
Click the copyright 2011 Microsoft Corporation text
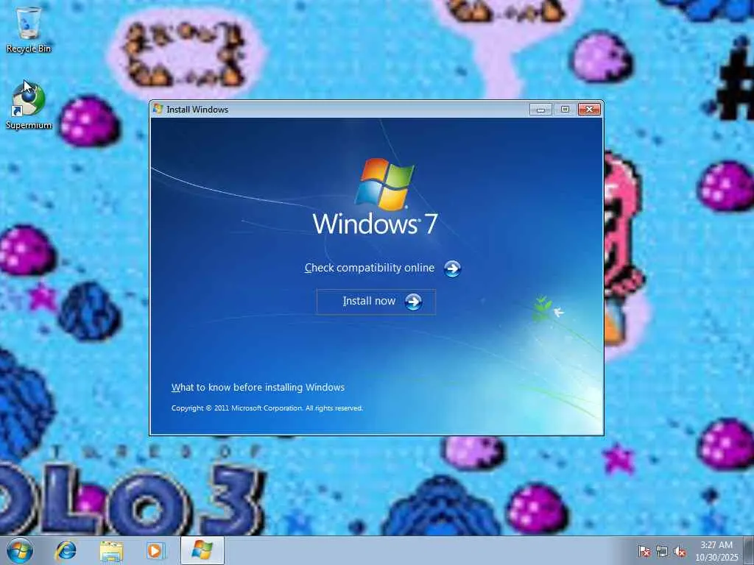coord(267,408)
